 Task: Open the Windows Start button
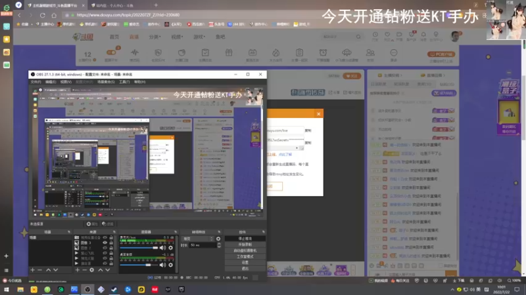click(x=7, y=290)
